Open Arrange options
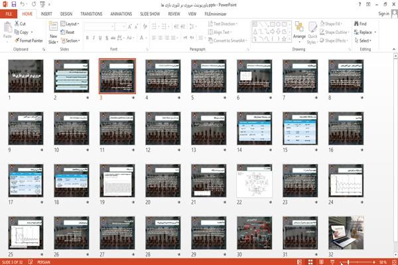Viewport: 398px width, 265px height. (299, 32)
